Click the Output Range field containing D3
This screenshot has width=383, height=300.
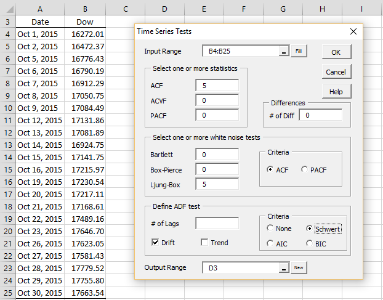(241, 268)
